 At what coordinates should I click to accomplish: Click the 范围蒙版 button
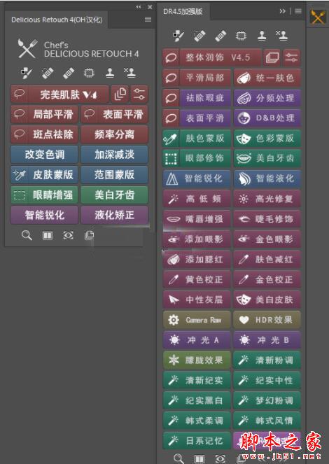(x=115, y=174)
